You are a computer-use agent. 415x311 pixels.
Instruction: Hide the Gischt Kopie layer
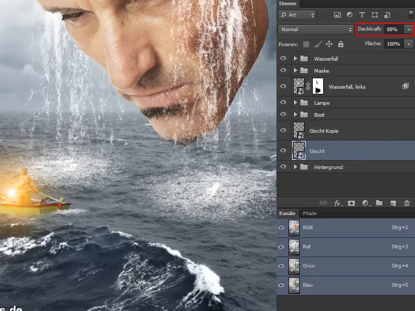(283, 130)
